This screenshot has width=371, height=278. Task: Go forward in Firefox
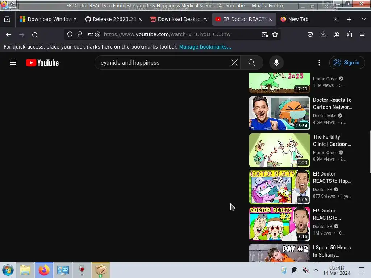(22, 35)
